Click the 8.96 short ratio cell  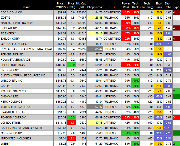tap(168, 86)
